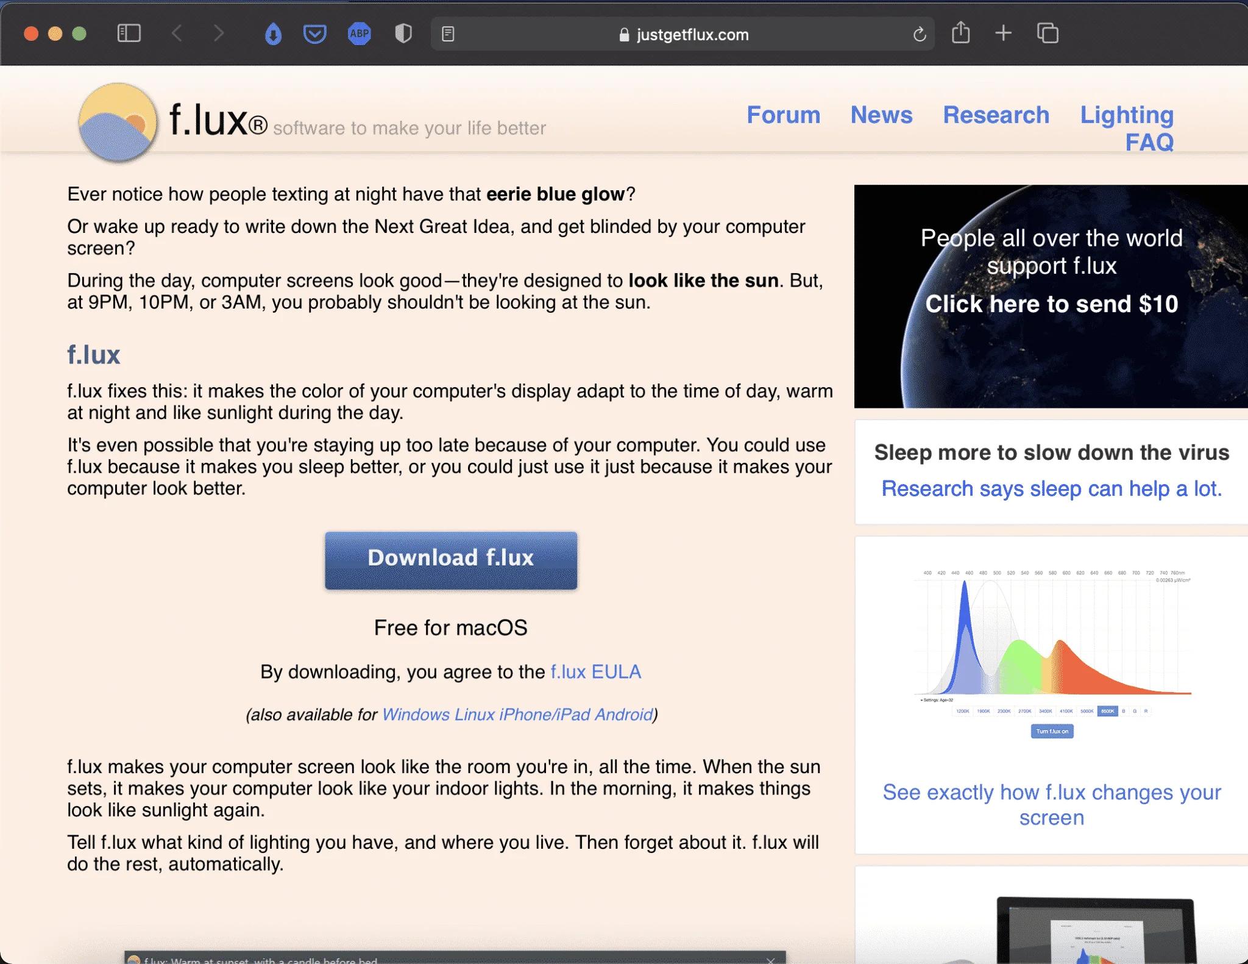
Task: Open the Forum navigation item
Action: 783,115
